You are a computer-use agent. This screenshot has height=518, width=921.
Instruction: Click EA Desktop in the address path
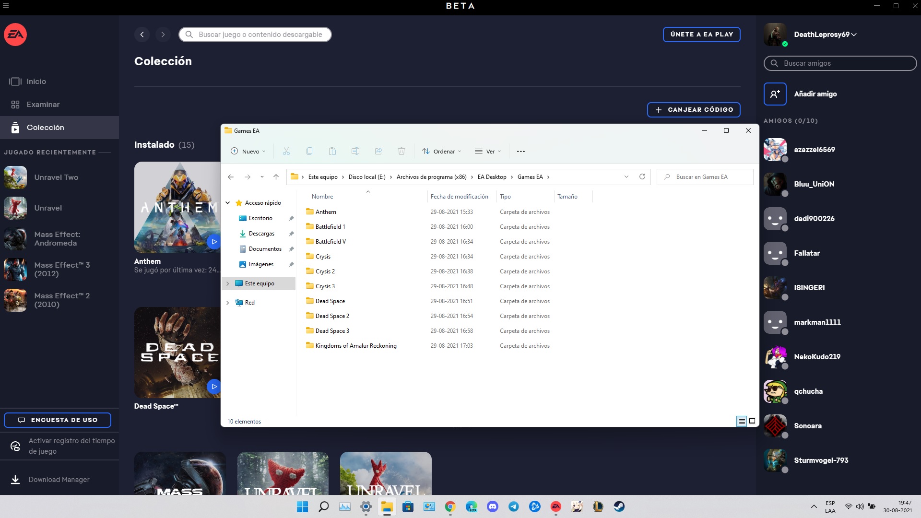click(x=492, y=177)
